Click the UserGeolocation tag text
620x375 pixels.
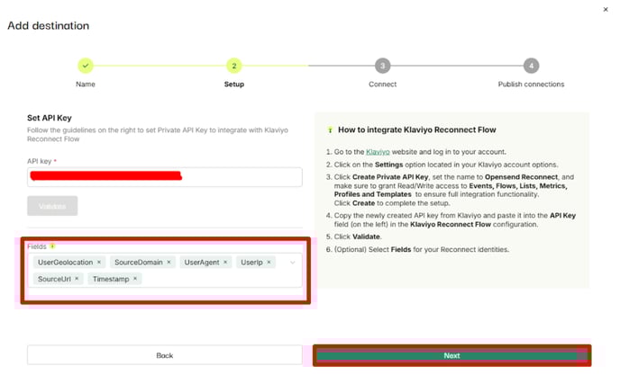pyautogui.click(x=65, y=262)
